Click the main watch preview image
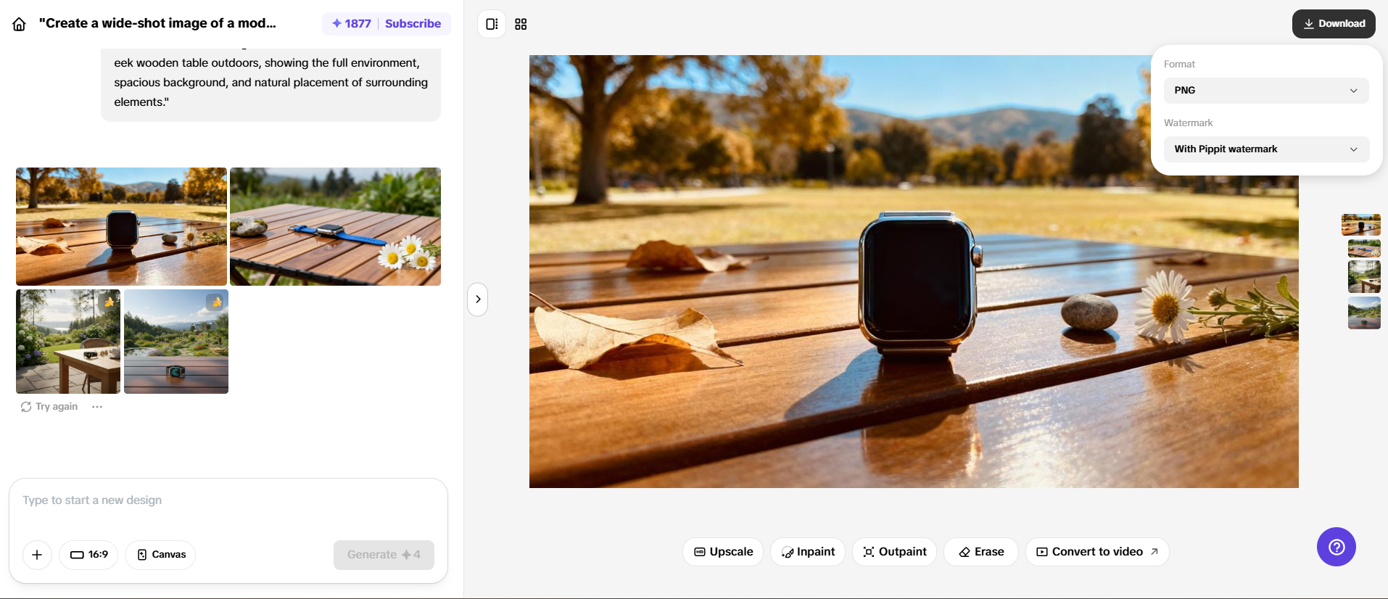1388x599 pixels. point(914,271)
